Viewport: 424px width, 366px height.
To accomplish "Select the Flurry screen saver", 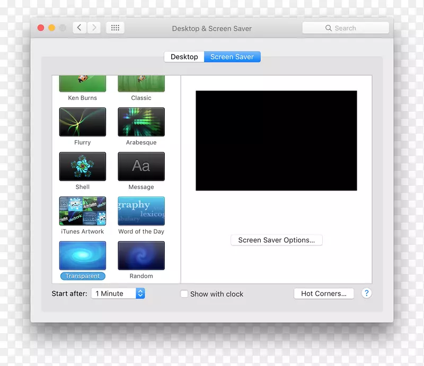I will (x=82, y=122).
